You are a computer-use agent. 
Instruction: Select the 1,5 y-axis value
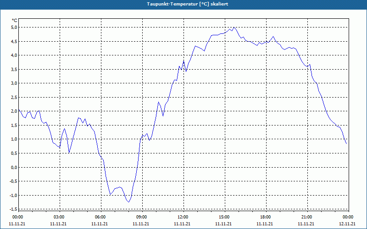click(x=14, y=125)
